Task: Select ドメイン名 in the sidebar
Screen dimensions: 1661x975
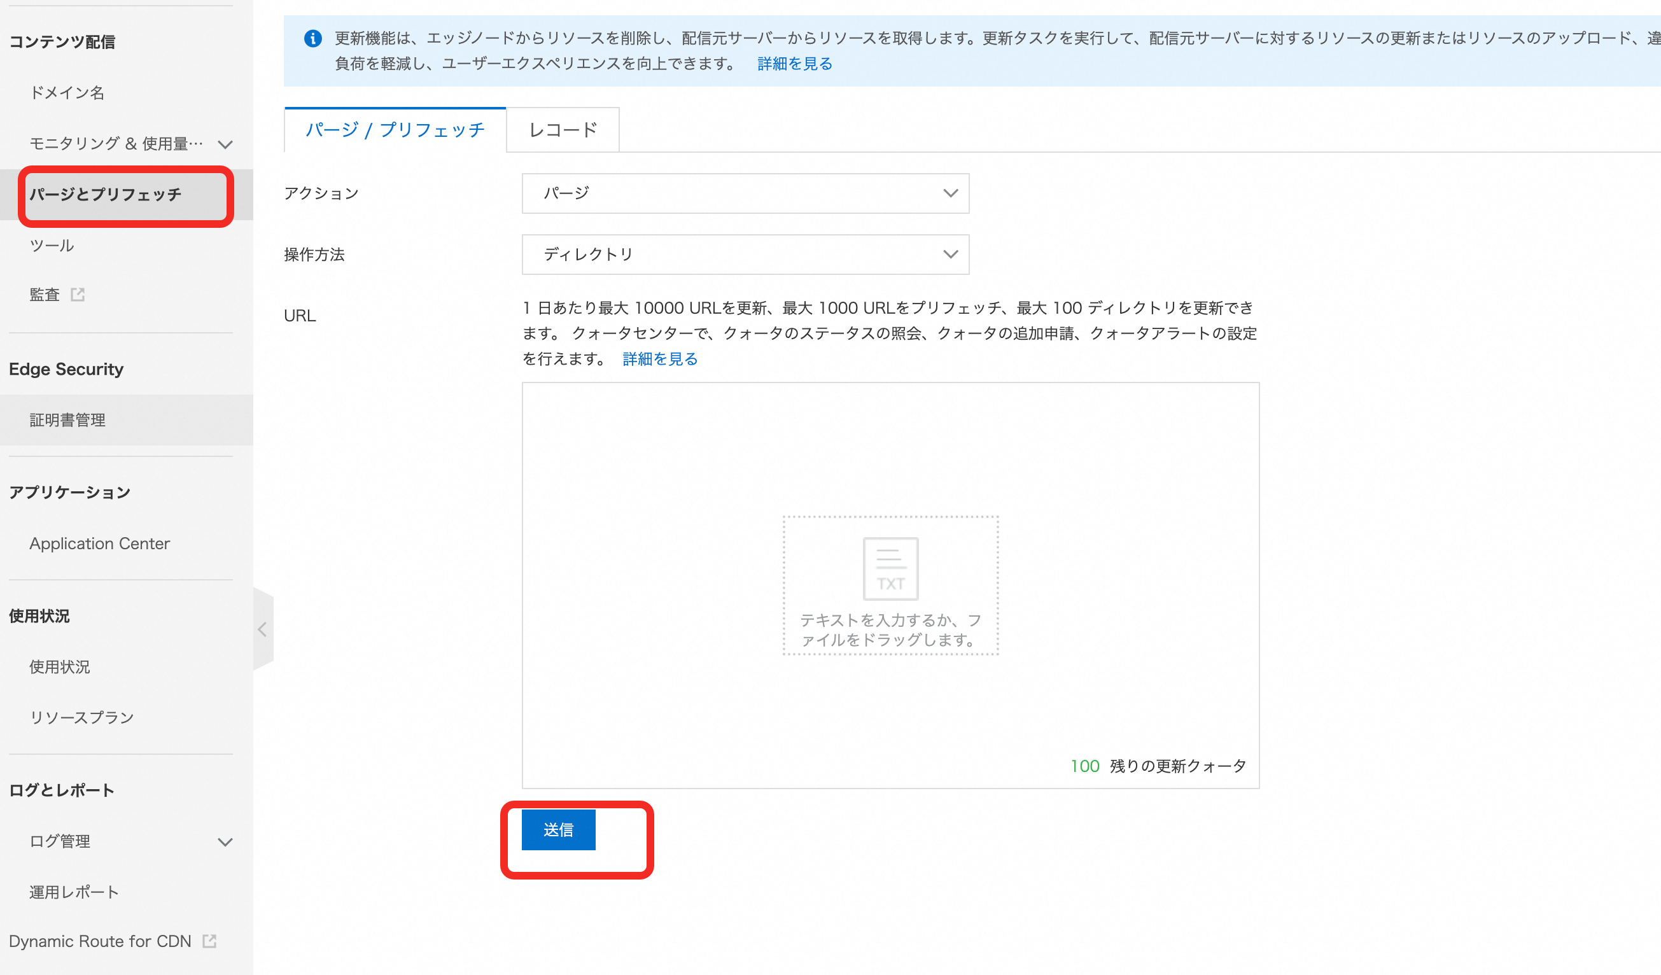Action: 67,93
